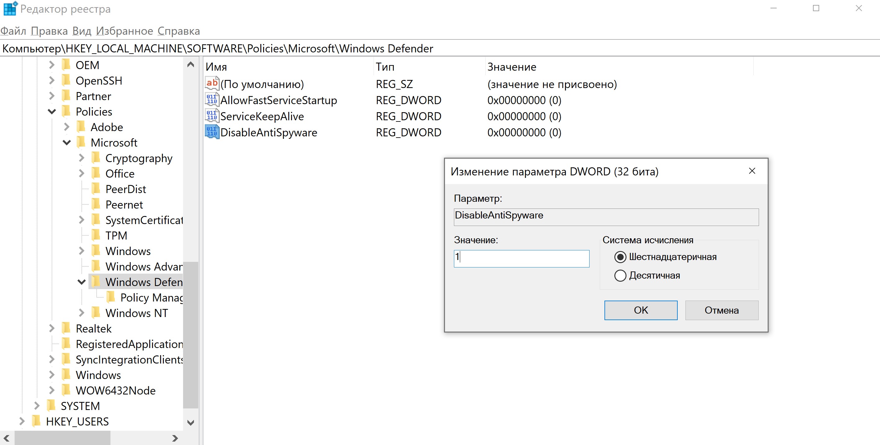Click the tree scroll down arrow
The height and width of the screenshot is (445, 880).
click(191, 422)
